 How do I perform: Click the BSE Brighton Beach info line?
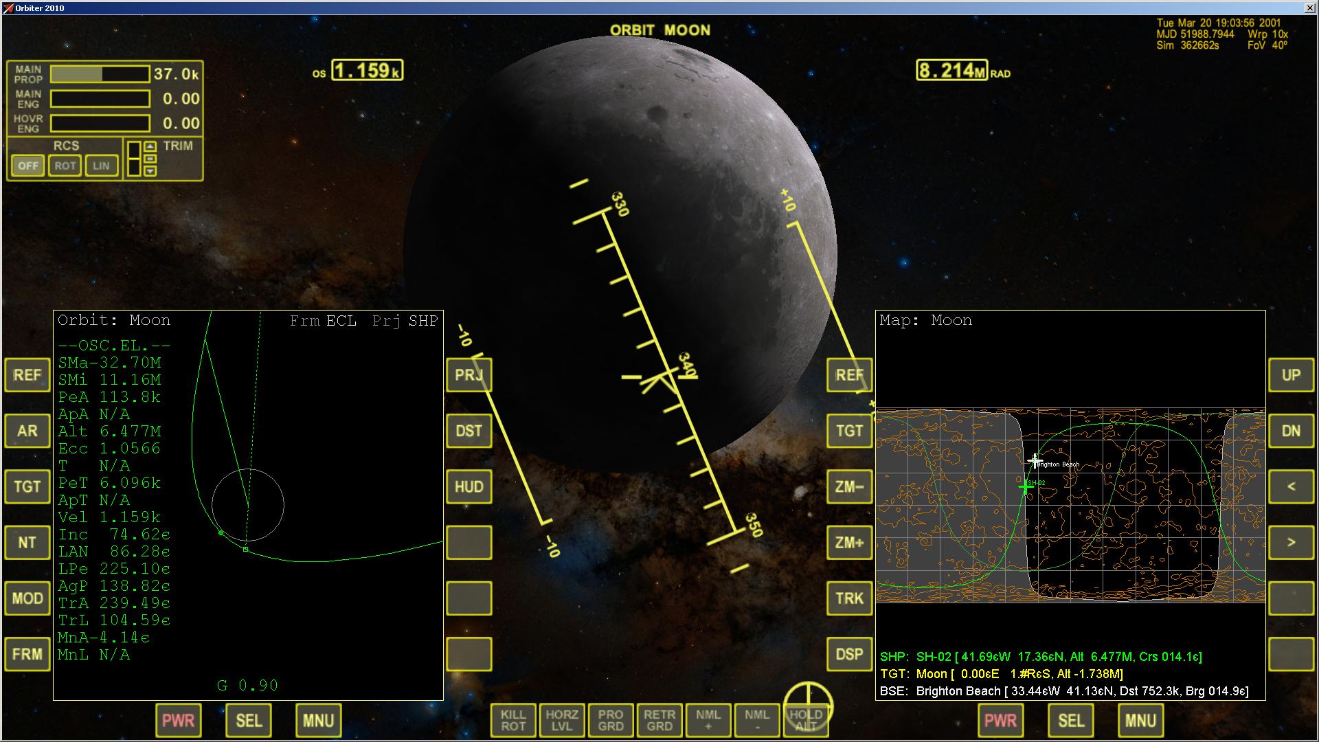click(x=1064, y=691)
